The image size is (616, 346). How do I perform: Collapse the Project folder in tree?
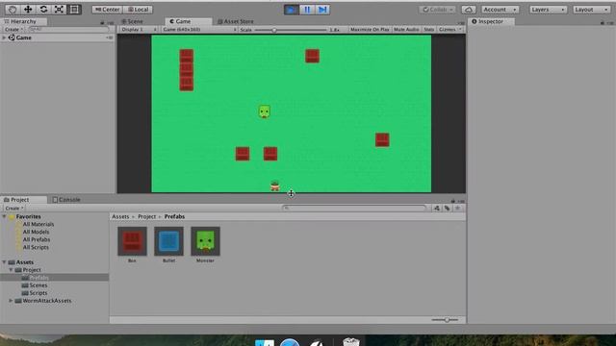point(11,270)
